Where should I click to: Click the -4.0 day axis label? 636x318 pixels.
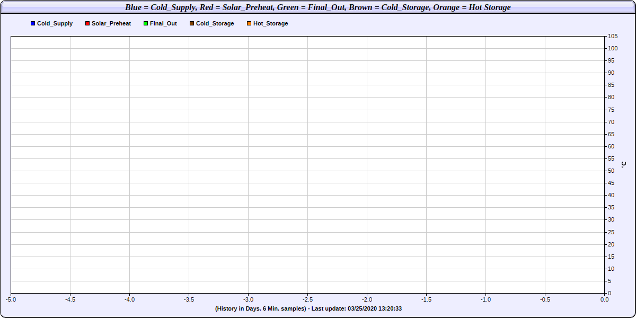pyautogui.click(x=129, y=299)
